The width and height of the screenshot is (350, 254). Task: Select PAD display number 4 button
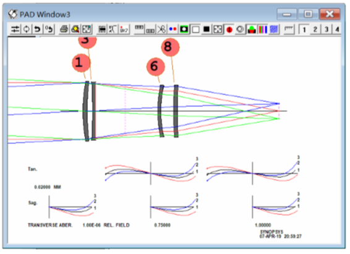pyautogui.click(x=337, y=29)
